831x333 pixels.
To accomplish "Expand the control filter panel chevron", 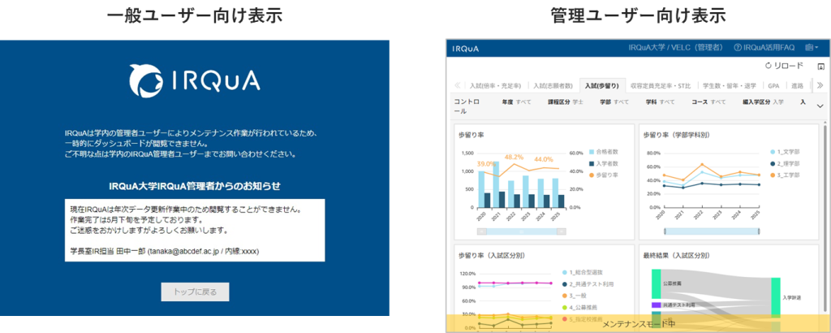I will click(820, 106).
